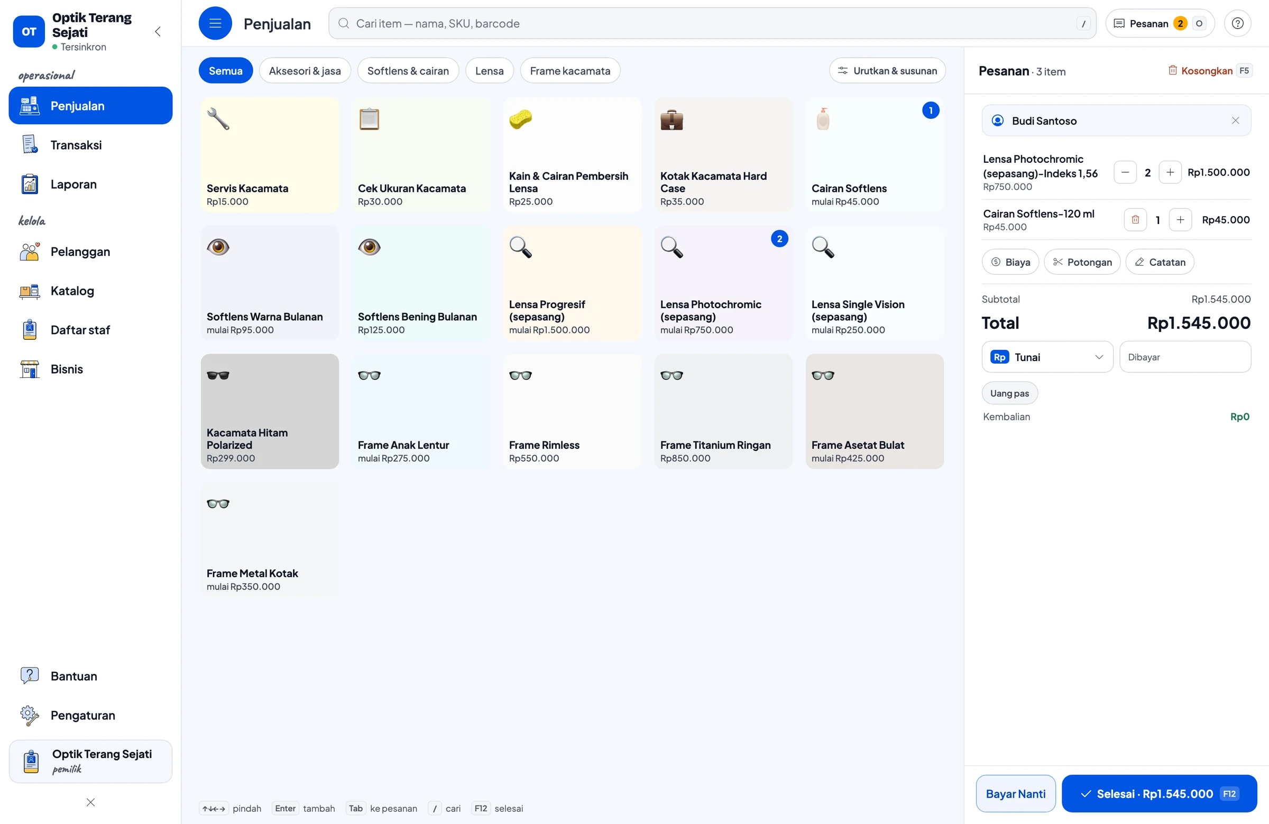This screenshot has width=1269, height=824.
Task: Remove customer Budi Santoso with X
Action: pyautogui.click(x=1235, y=121)
